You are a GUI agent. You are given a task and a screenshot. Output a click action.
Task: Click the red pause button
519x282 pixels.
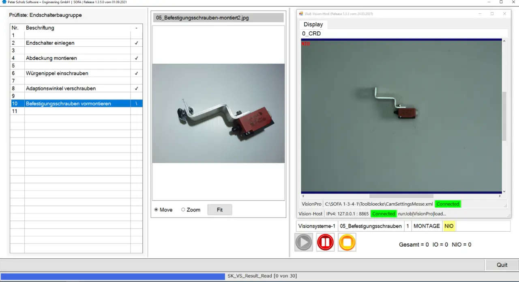click(x=325, y=242)
